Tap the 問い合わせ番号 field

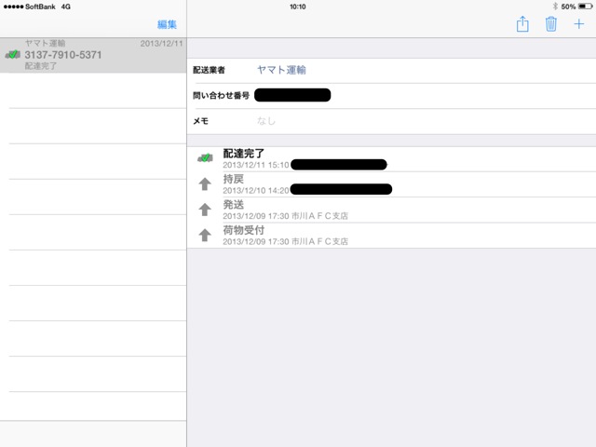(391, 95)
